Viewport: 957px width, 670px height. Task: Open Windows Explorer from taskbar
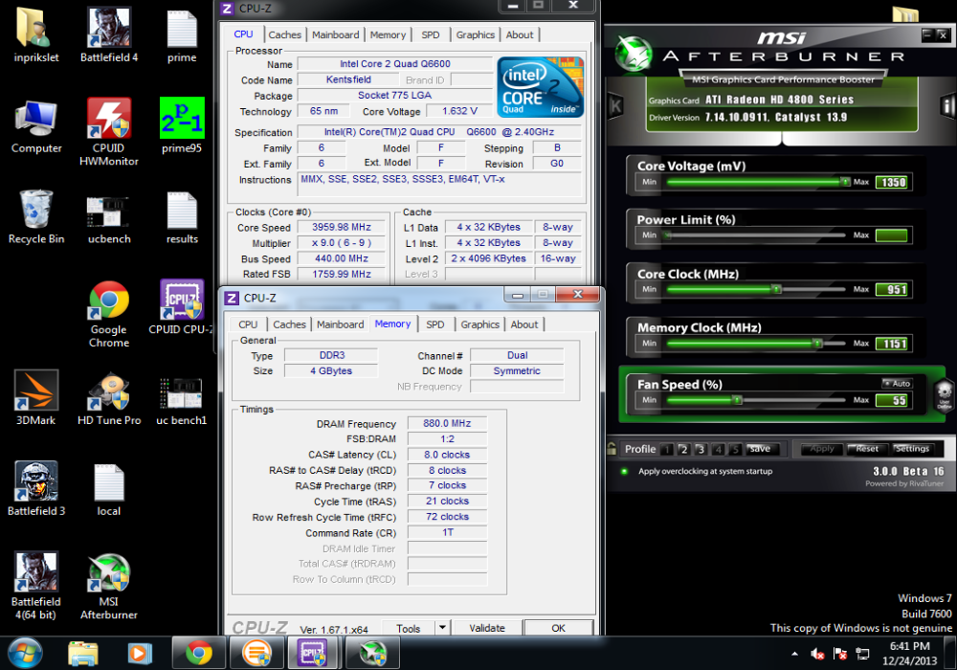pyautogui.click(x=83, y=654)
